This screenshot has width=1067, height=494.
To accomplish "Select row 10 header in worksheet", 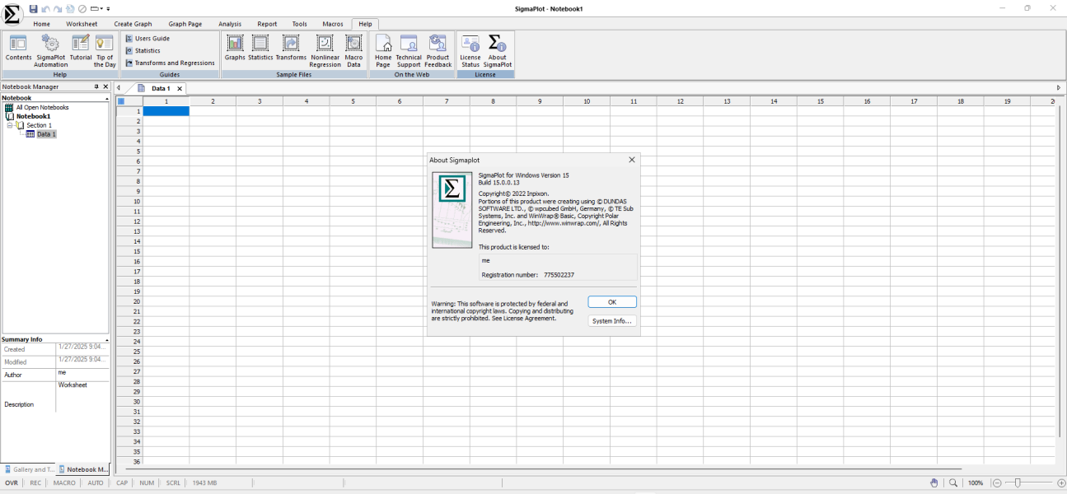I will (129, 202).
